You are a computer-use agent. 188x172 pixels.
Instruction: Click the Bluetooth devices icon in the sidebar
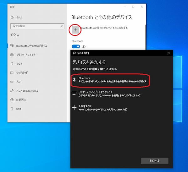pyautogui.click(x=12, y=46)
